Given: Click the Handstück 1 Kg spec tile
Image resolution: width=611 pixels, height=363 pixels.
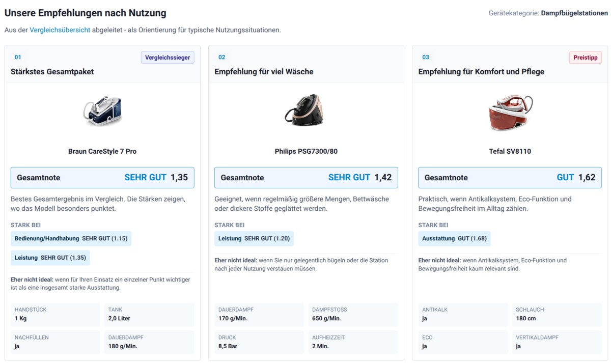Looking at the screenshot, I should click(x=55, y=315).
